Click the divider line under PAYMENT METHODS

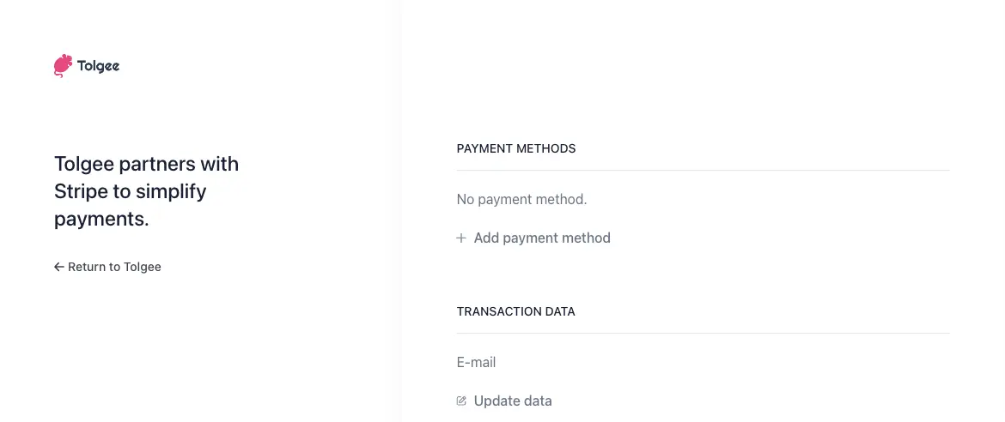tap(703, 171)
